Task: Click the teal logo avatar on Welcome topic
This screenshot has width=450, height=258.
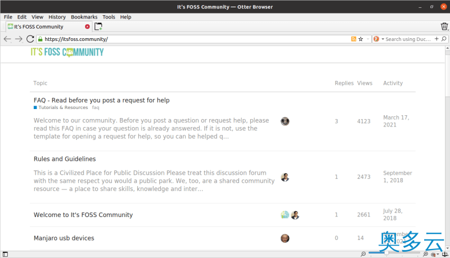Action: 285,215
